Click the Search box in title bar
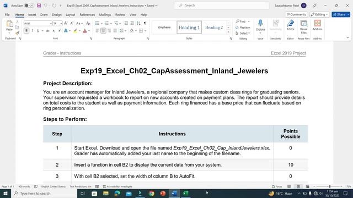The image size is (353, 198). click(222, 5)
